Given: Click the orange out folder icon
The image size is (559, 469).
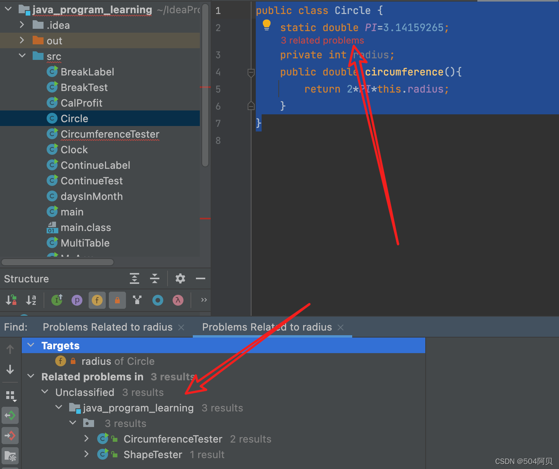Looking at the screenshot, I should click(38, 40).
